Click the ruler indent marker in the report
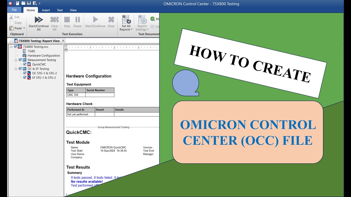351x197 pixels. 66,48
